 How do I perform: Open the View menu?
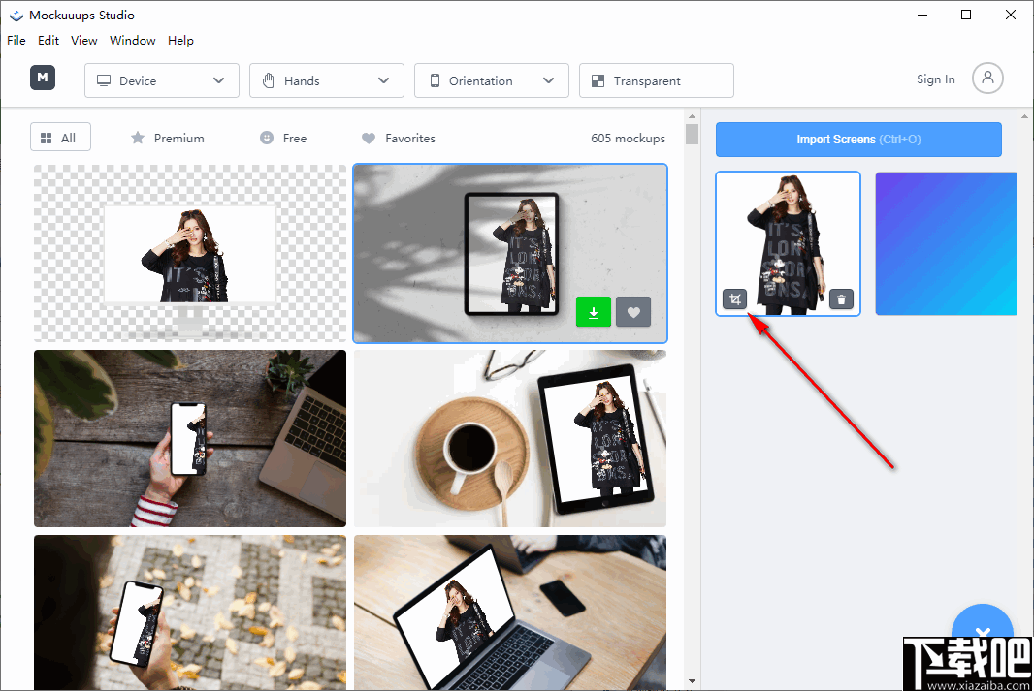coord(83,40)
